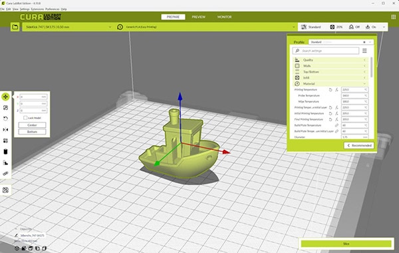Reset the Initial Printing Temperature value
The image size is (399, 253).
tap(331, 113)
